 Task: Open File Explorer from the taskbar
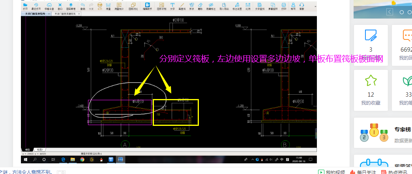click(x=73, y=159)
